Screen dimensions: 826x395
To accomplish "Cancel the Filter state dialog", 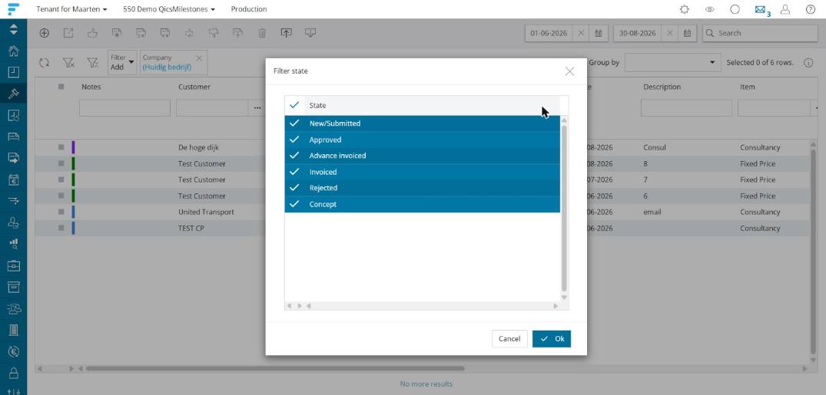I will pos(509,339).
